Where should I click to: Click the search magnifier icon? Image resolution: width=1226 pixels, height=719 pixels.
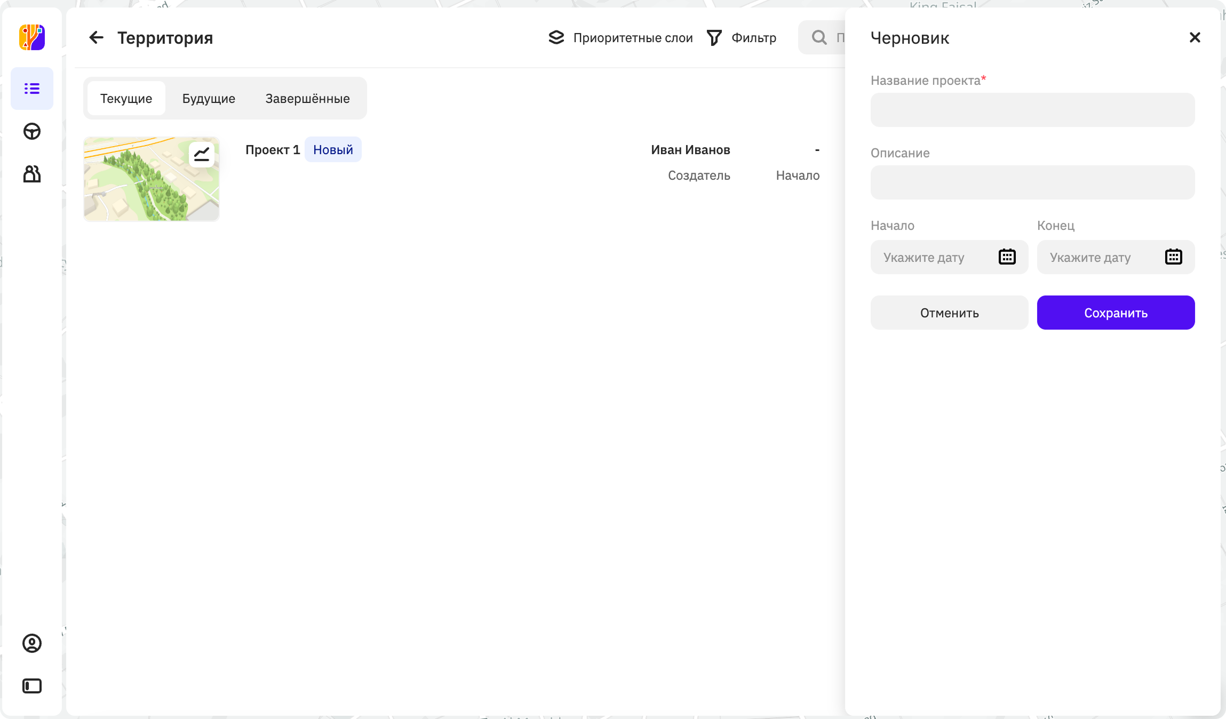(x=819, y=37)
